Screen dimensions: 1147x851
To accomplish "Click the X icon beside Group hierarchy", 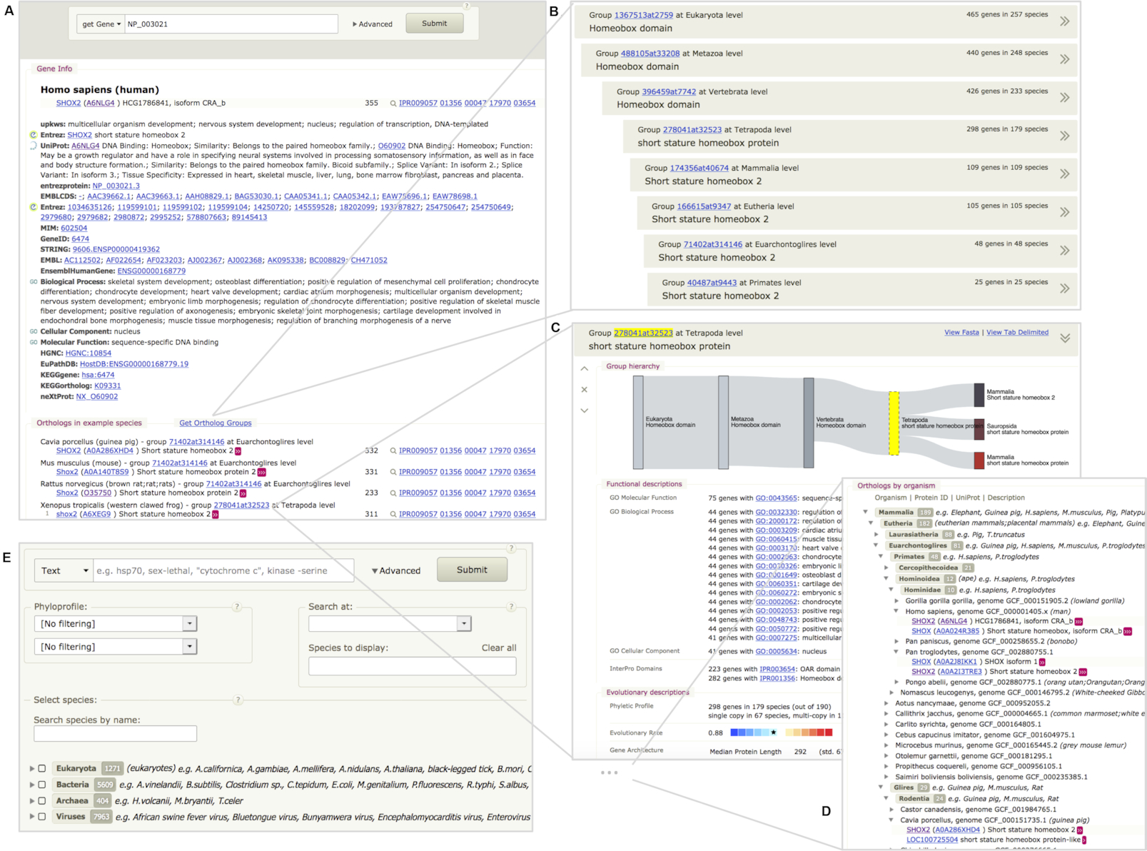I will coord(585,390).
